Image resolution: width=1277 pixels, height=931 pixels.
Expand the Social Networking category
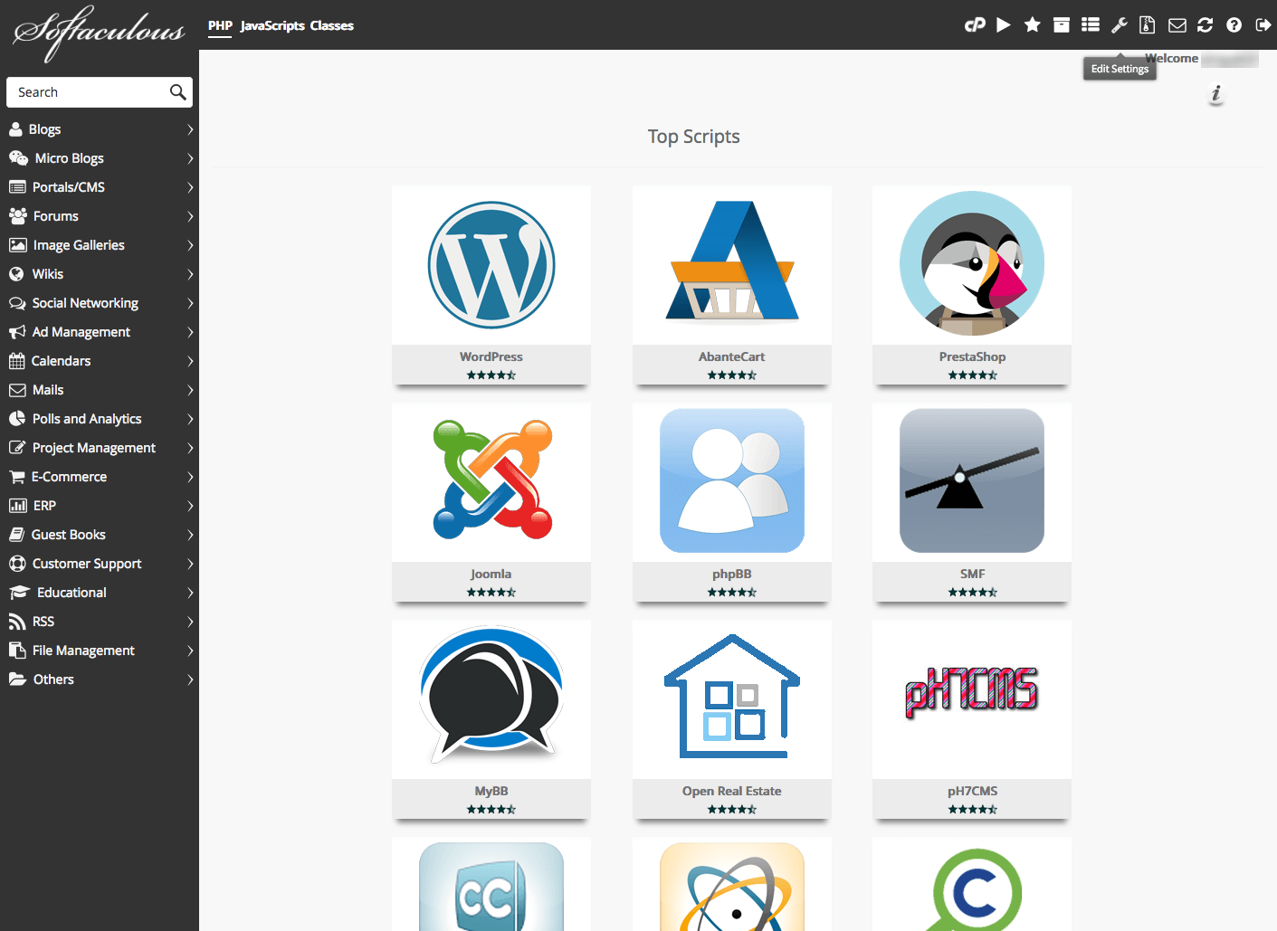[100, 303]
